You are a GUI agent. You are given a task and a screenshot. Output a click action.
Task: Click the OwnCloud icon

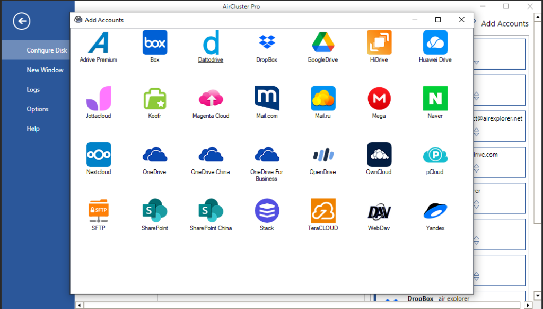pos(379,154)
